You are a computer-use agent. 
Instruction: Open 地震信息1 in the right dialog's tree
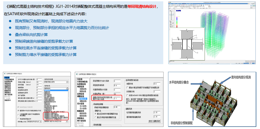point(83,89)
